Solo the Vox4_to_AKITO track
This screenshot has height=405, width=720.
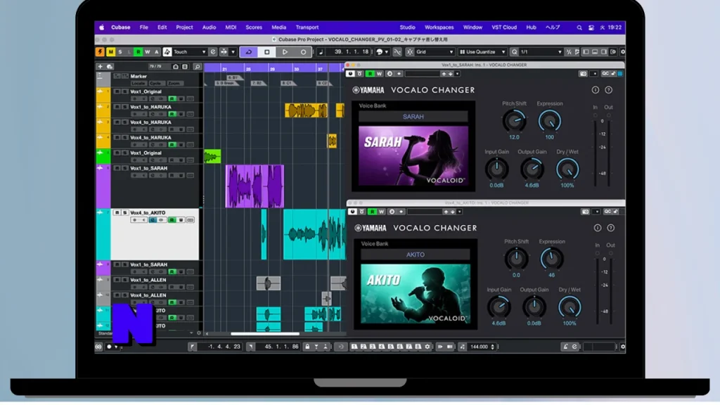point(125,212)
